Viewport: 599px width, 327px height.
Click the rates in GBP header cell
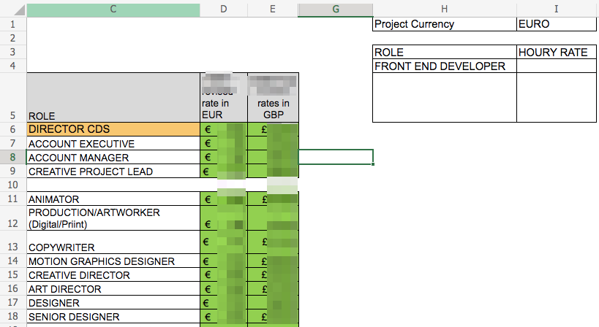click(273, 98)
